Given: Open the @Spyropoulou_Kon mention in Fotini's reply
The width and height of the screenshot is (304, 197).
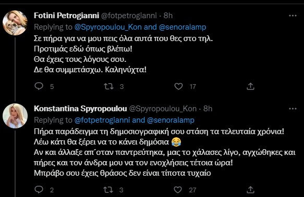Looking at the screenshot, I should click(x=108, y=27).
